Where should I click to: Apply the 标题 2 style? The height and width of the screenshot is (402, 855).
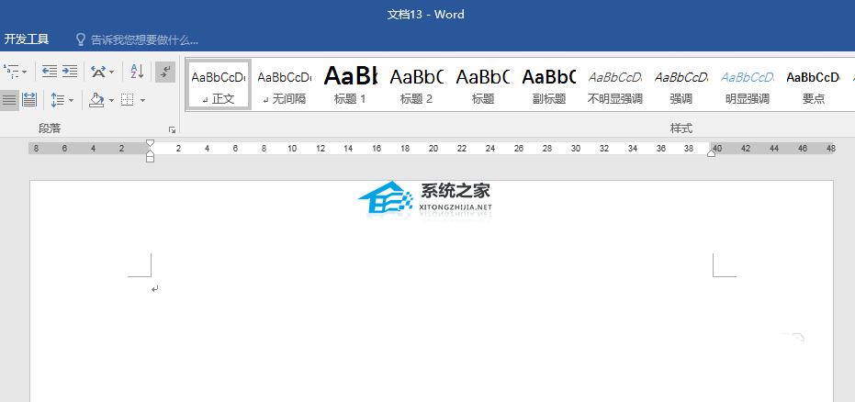coord(417,84)
